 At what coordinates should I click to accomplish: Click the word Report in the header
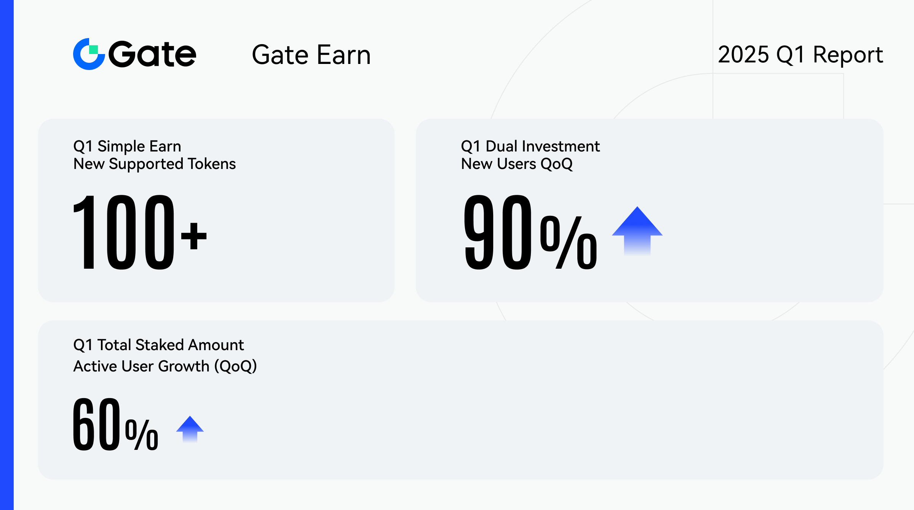(848, 55)
